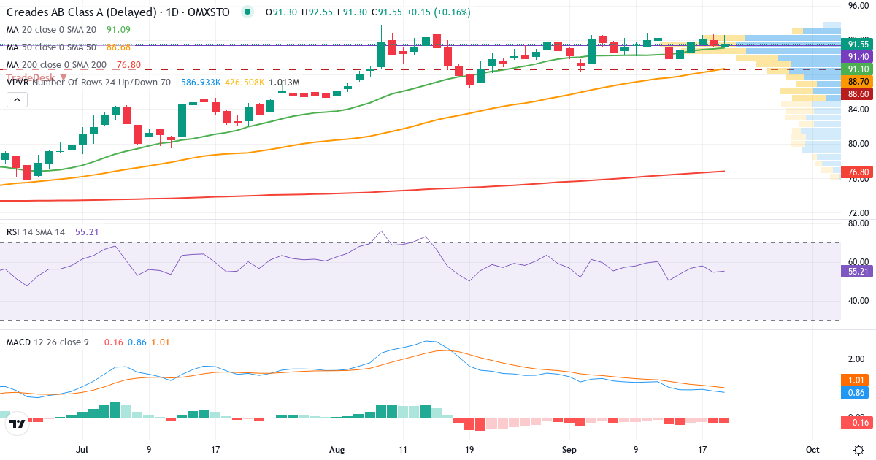
Task: Click the change value +0.15 (+0.16%)
Action: [438, 12]
